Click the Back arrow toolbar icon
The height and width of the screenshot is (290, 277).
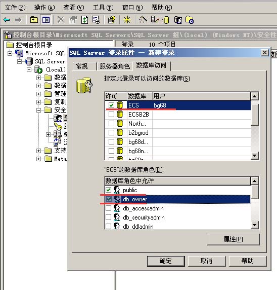pyautogui.click(x=7, y=20)
